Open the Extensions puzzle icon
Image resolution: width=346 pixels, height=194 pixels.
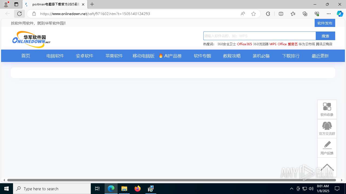click(268, 14)
